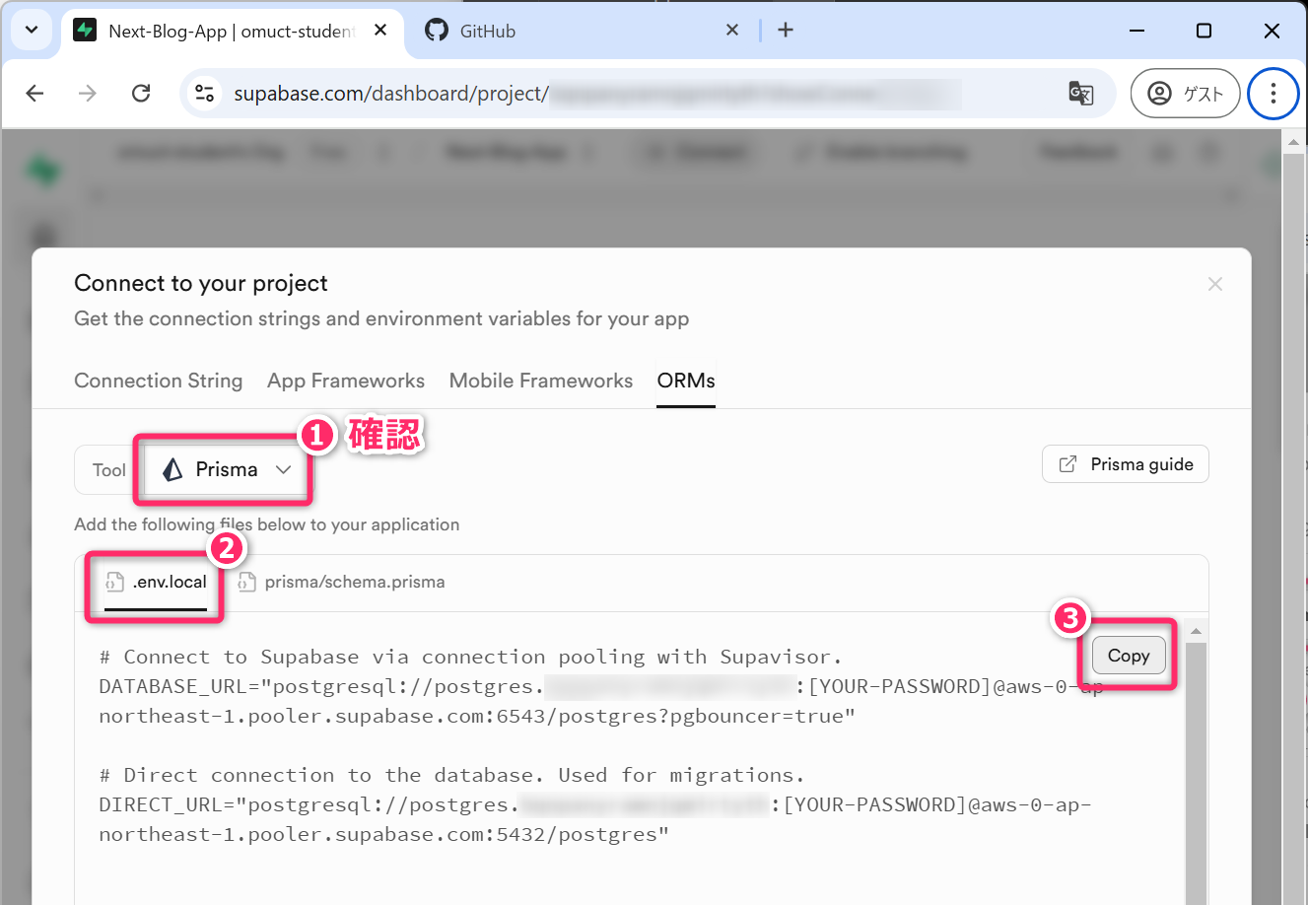The width and height of the screenshot is (1308, 905).
Task: Open the tab search dropdown arrow
Action: click(32, 31)
